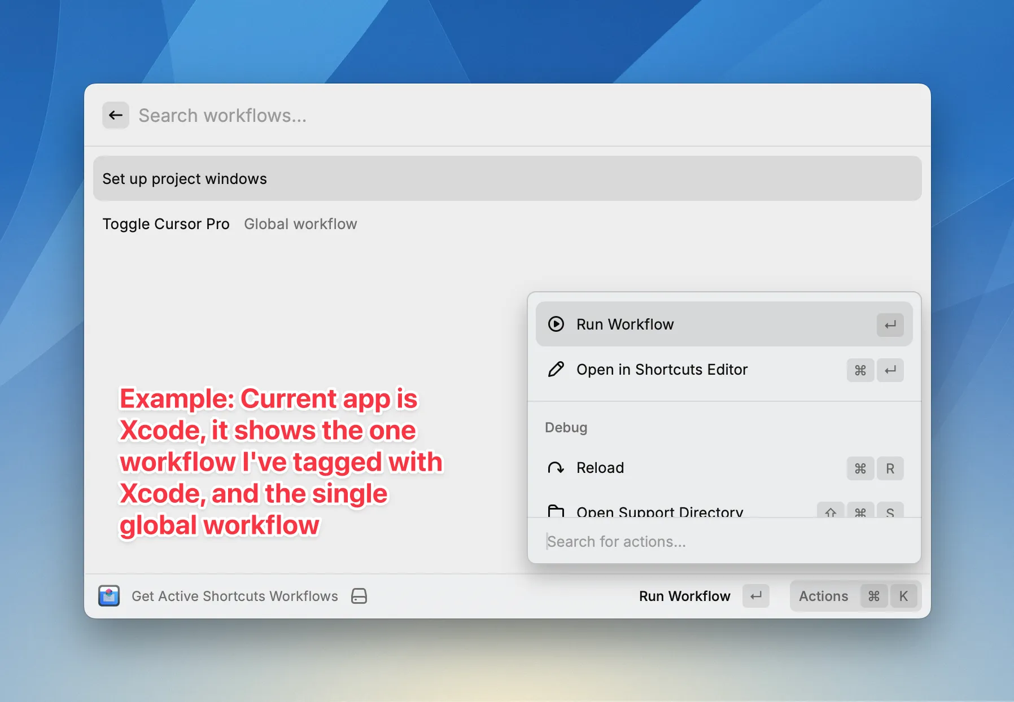This screenshot has height=702, width=1014.
Task: Focus the Search for actions field
Action: point(724,541)
